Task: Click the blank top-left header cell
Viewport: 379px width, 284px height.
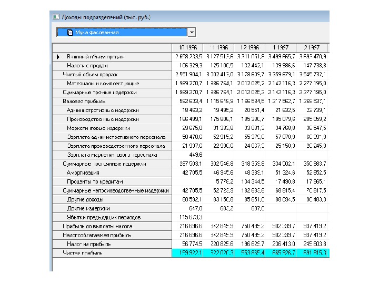Action: (x=112, y=48)
